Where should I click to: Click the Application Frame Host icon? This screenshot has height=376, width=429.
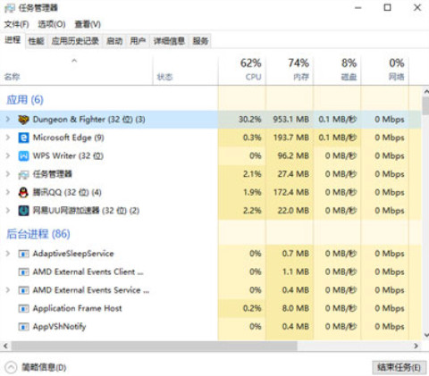point(23,308)
